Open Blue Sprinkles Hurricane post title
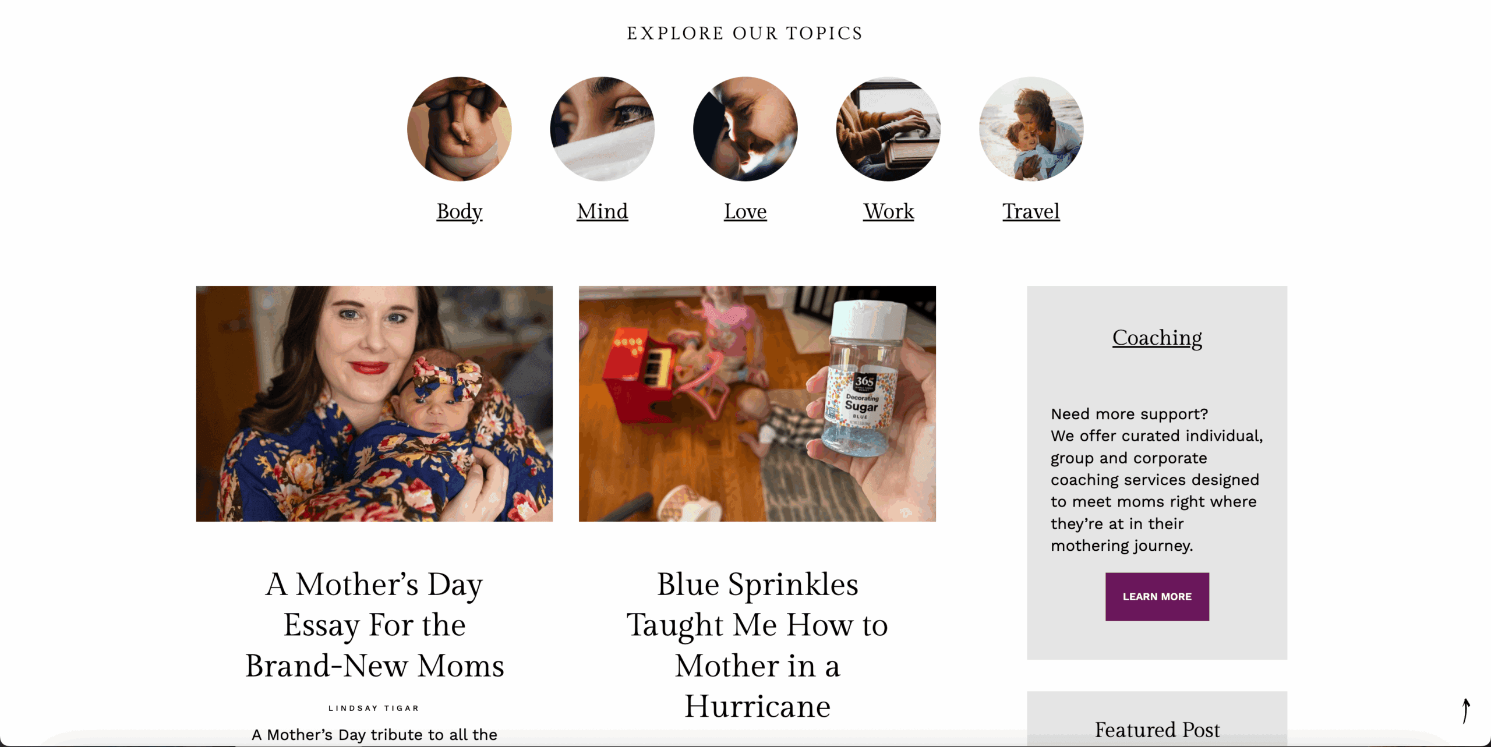Screen dimensions: 1491x747 tap(757, 645)
